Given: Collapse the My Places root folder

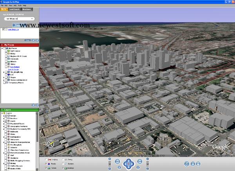Looking at the screenshot, I should point(2,49).
